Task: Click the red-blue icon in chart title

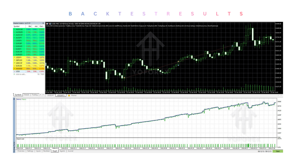Action: click(x=50, y=24)
